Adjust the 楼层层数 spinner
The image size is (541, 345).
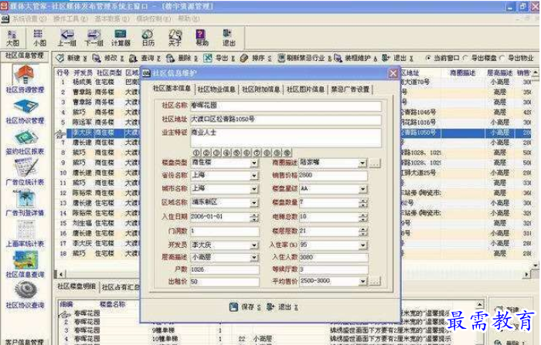click(362, 232)
